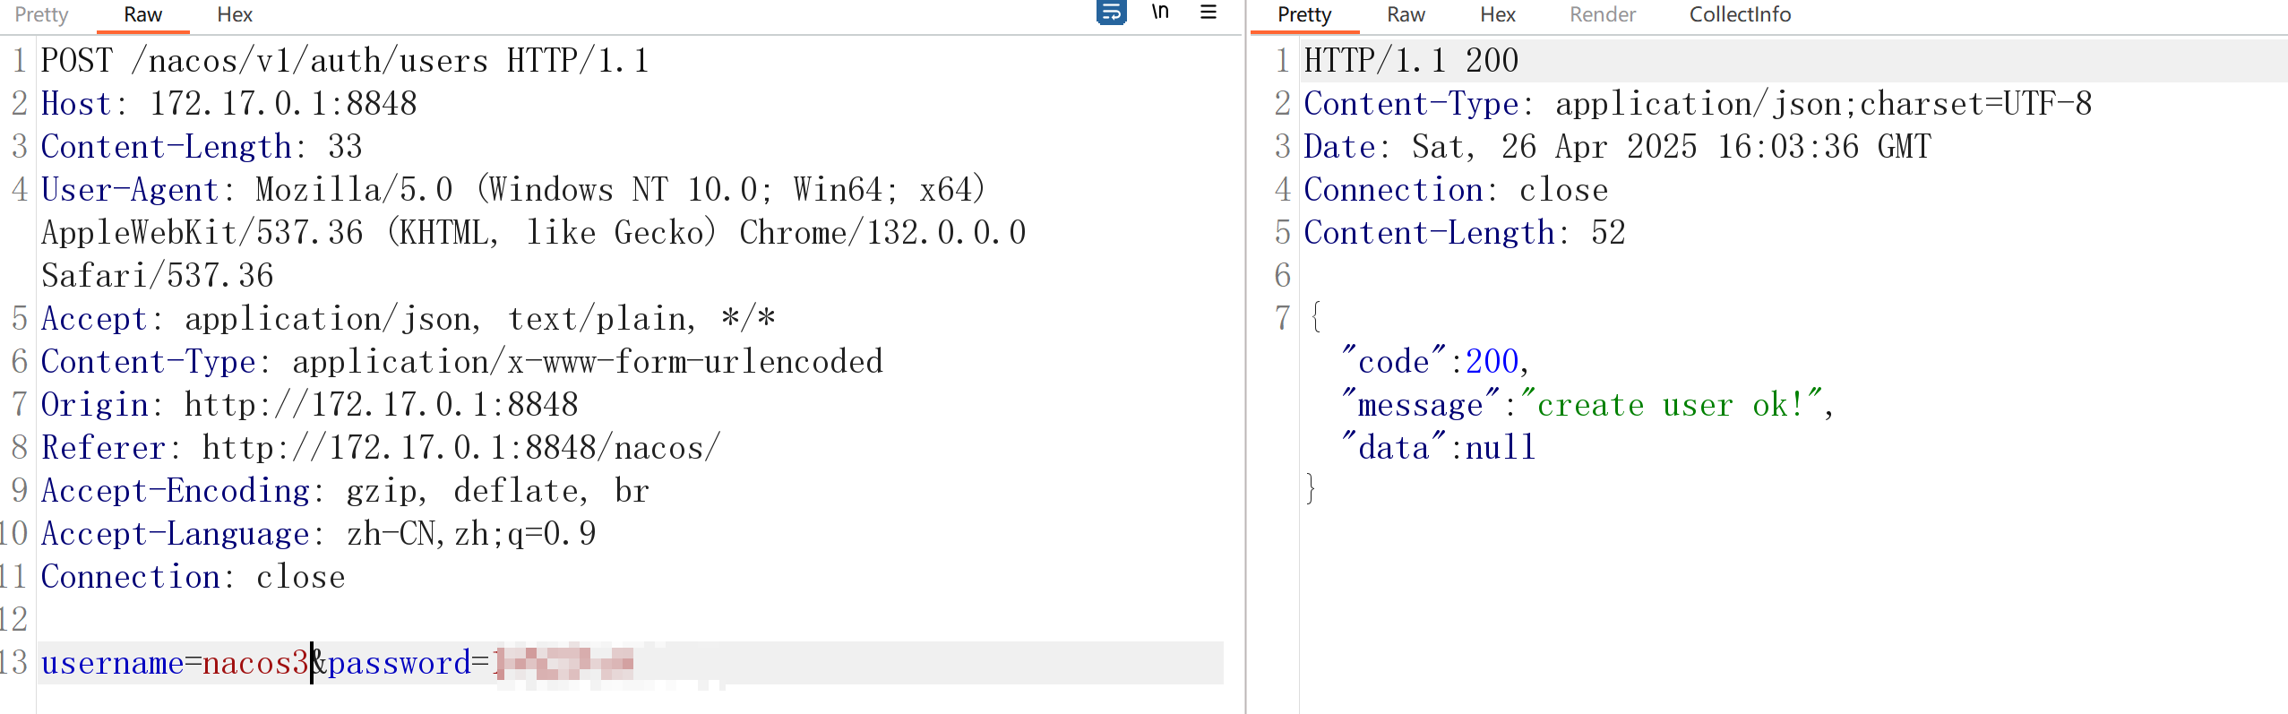Image resolution: width=2288 pixels, height=714 pixels.
Task: Click the "create user ok!" message value
Action: (x=1672, y=405)
